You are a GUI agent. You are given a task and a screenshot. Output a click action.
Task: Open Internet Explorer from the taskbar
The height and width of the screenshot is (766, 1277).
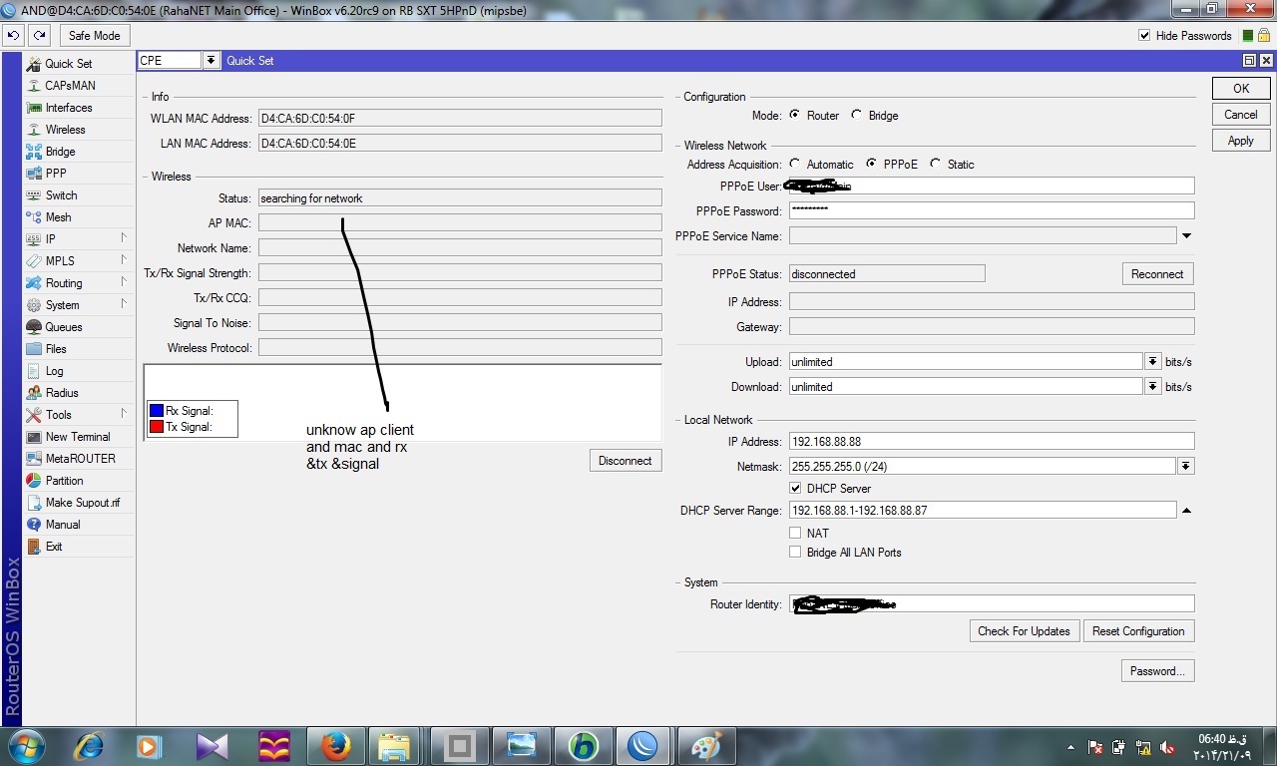(x=89, y=746)
